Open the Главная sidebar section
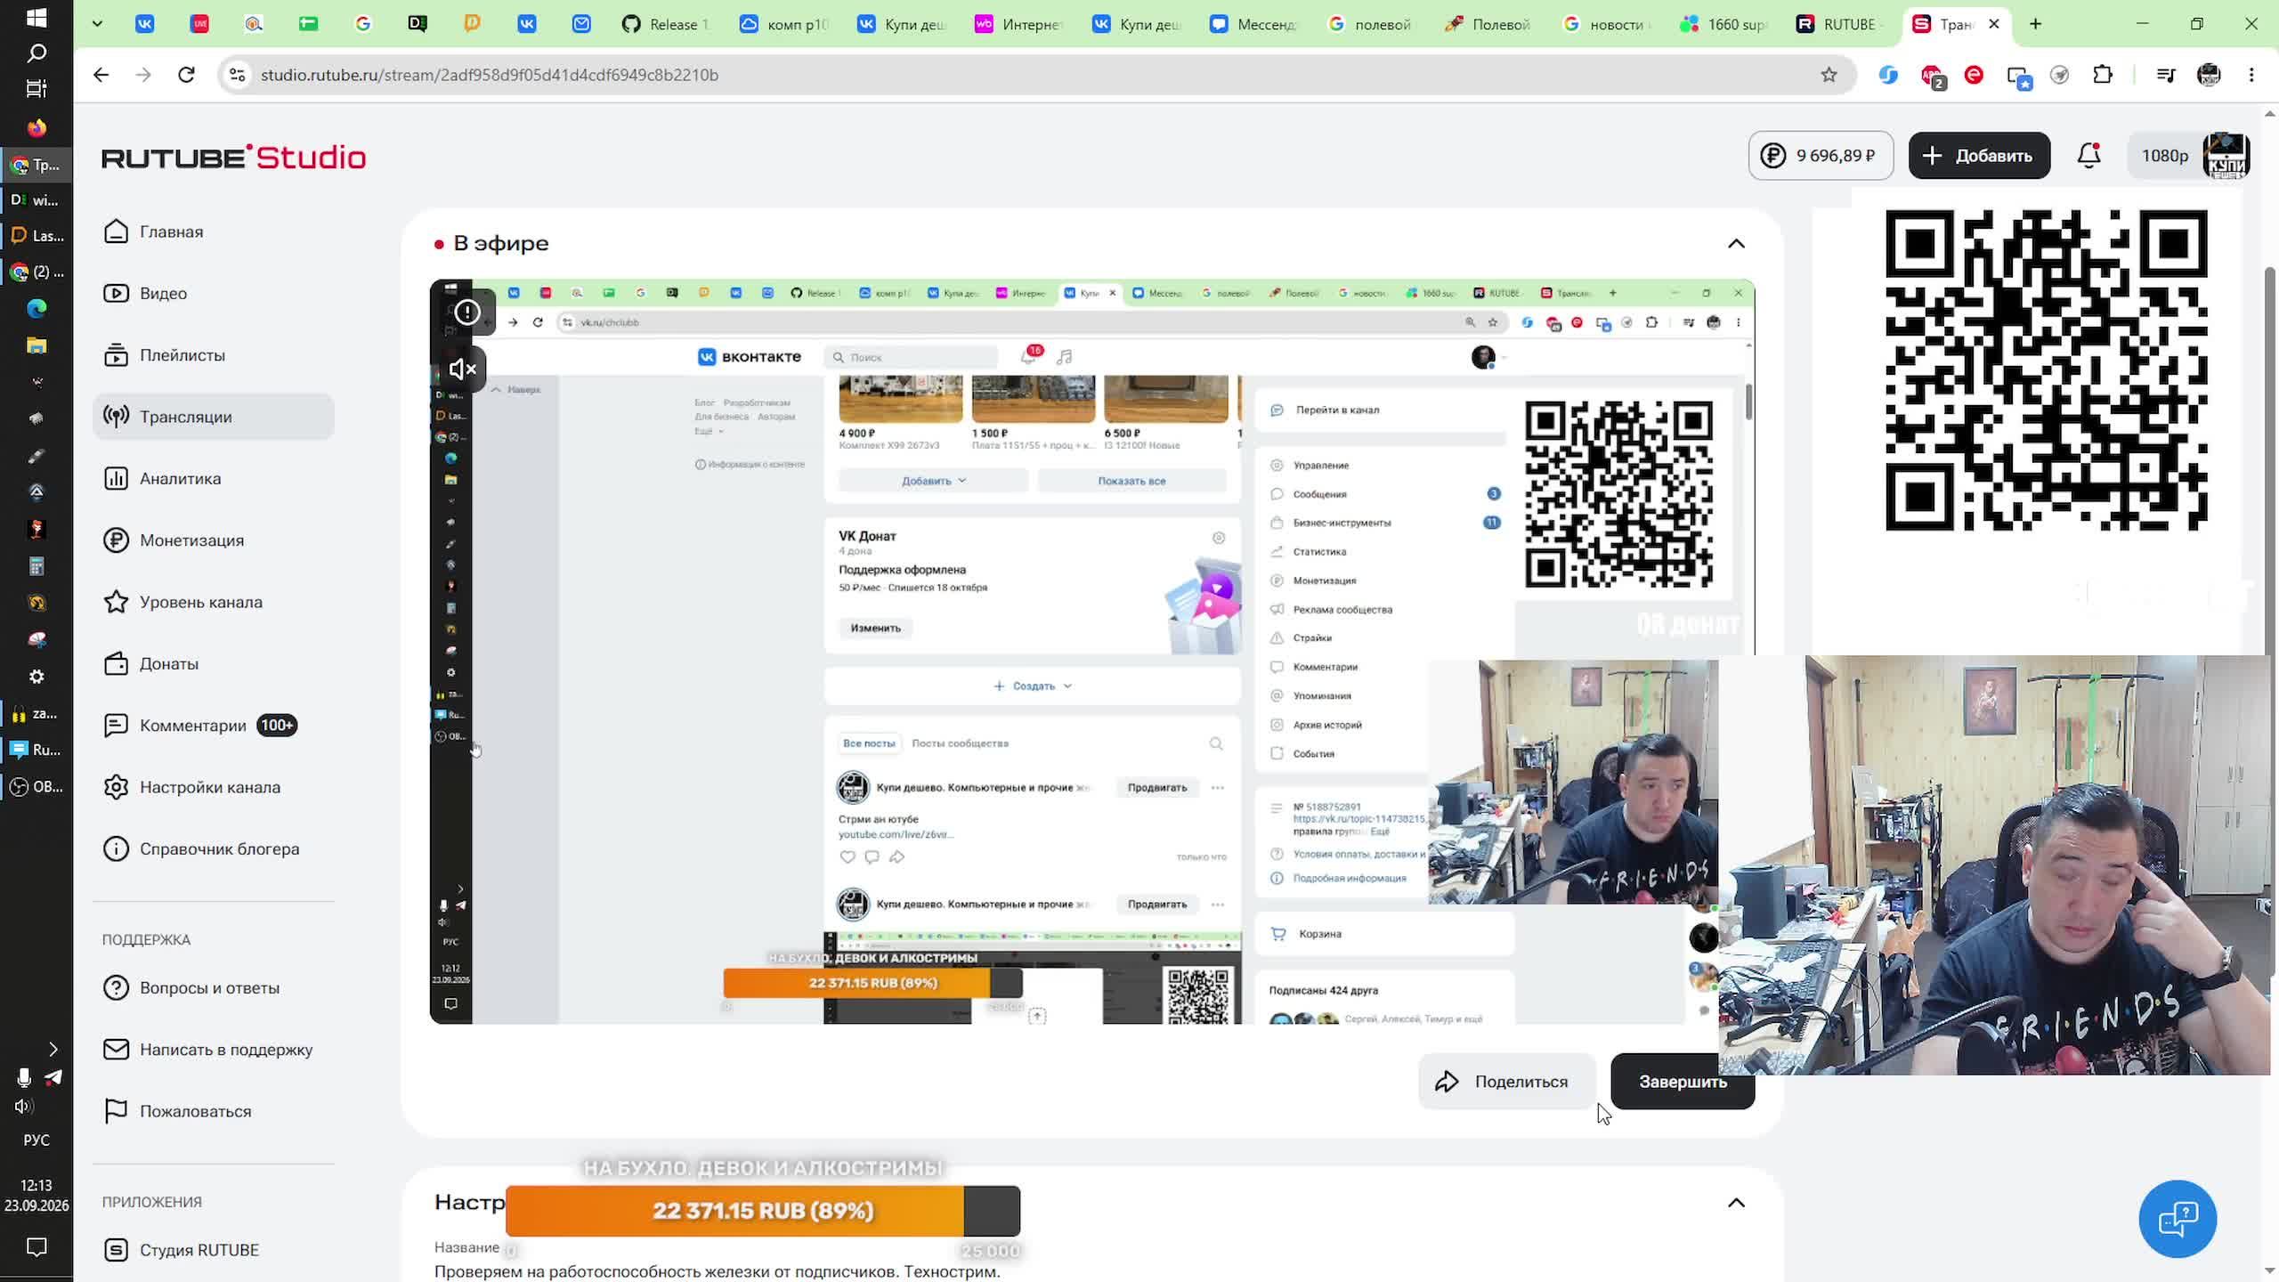 point(213,231)
